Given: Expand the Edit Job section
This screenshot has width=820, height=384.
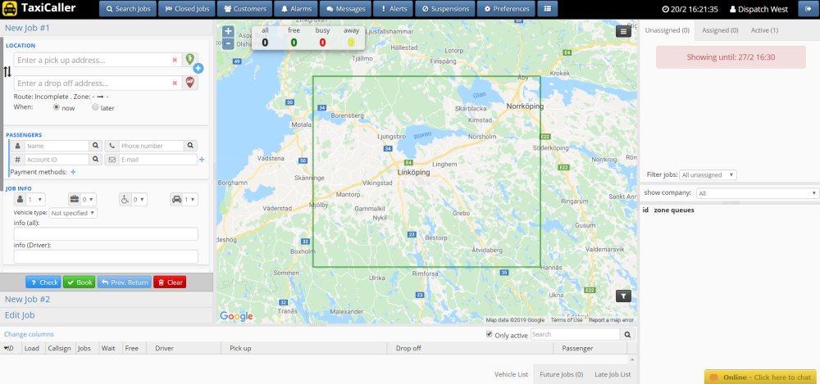Looking at the screenshot, I should (107, 315).
